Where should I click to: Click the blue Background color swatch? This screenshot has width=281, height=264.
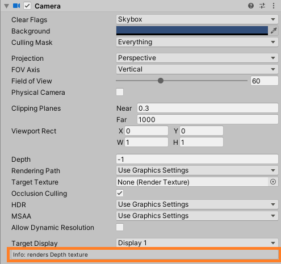192,31
